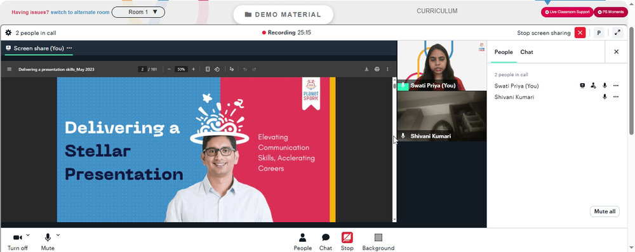Mute the microphone in bottom bar

coord(48,242)
